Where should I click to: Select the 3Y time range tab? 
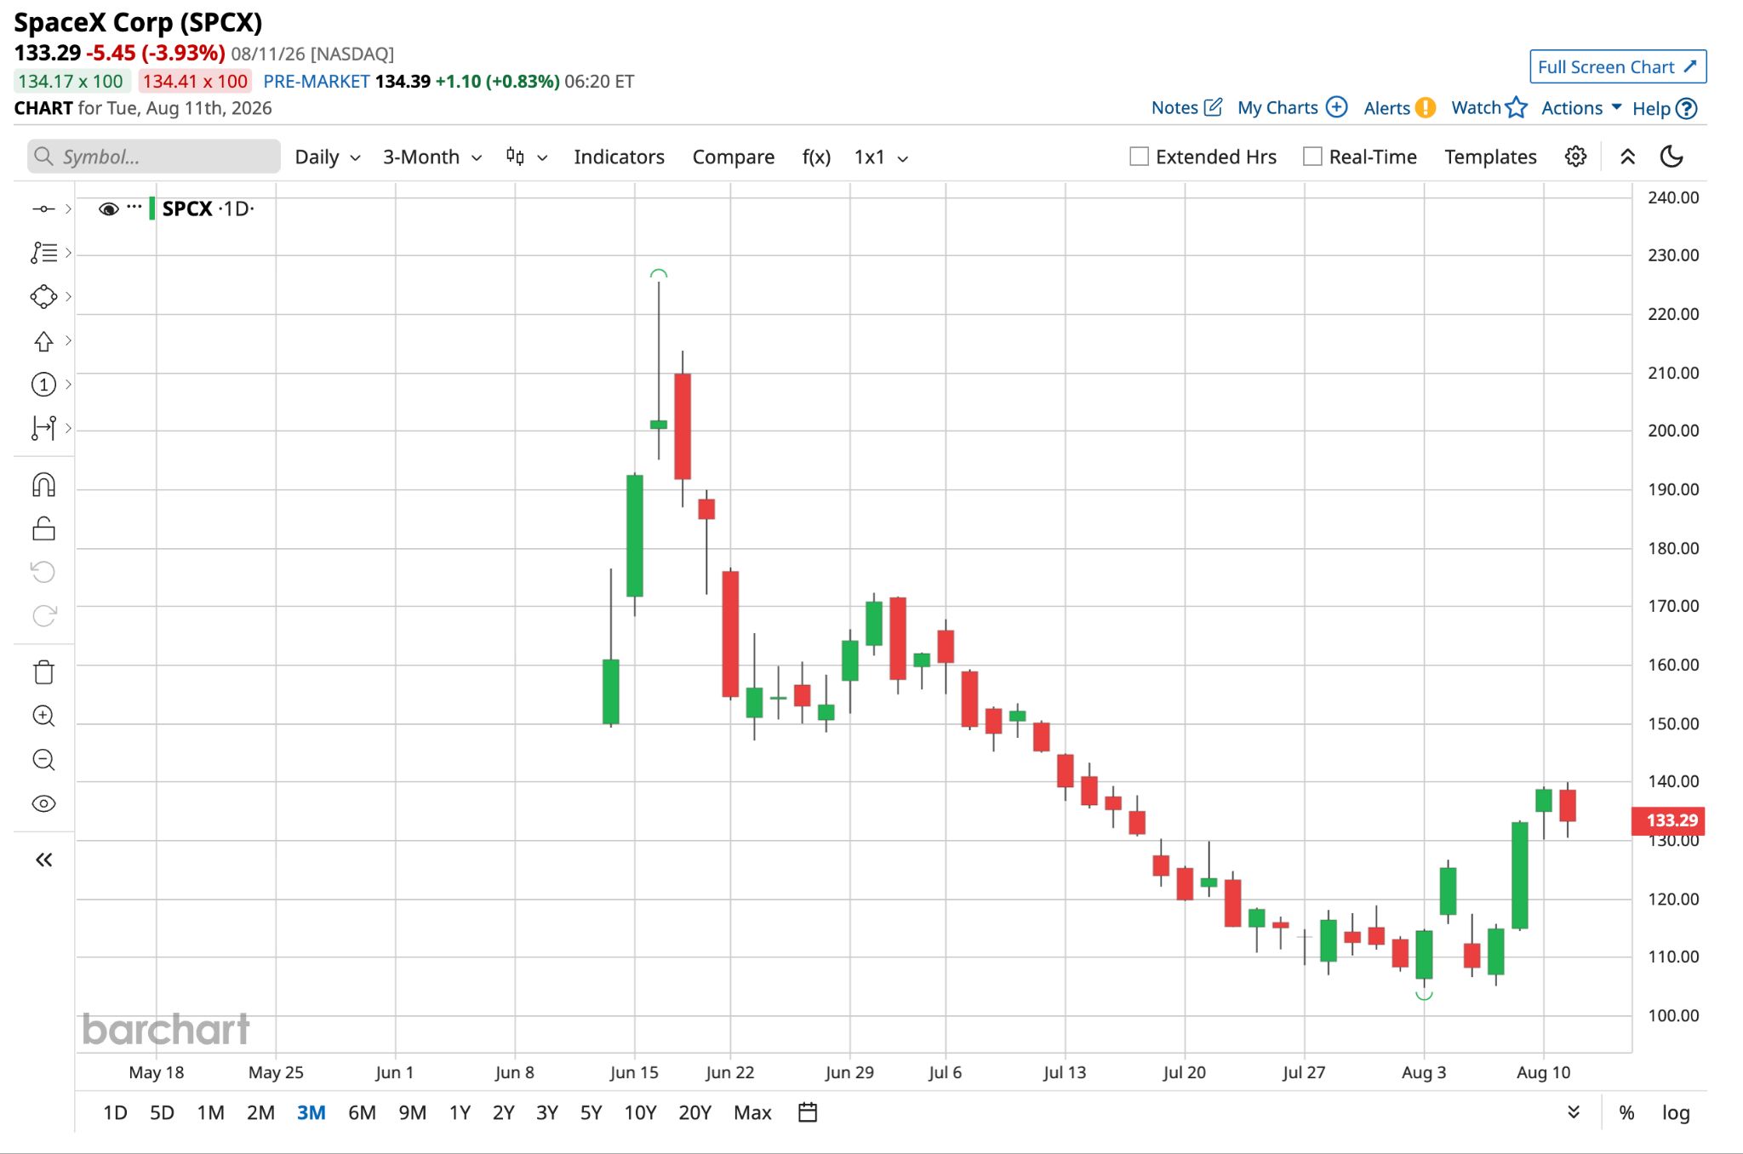tap(547, 1112)
